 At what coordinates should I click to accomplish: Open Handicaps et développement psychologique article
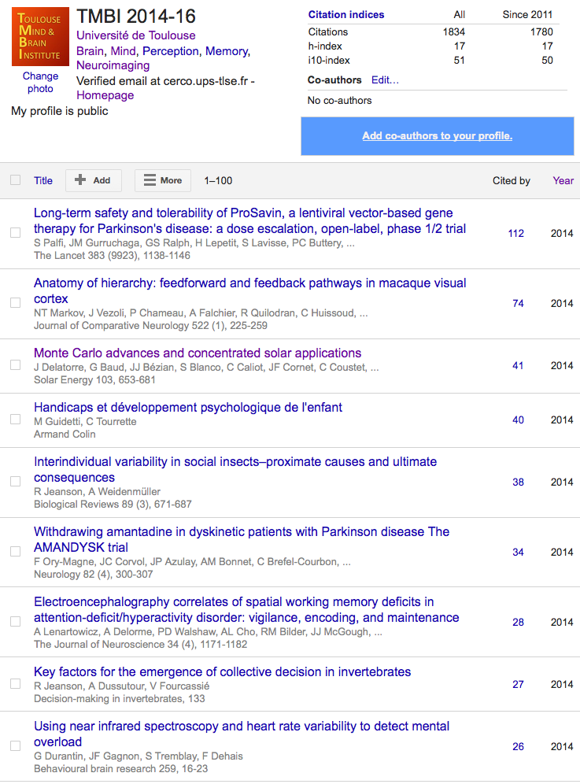[188, 407]
